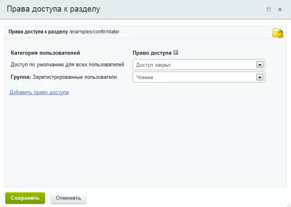Click the /examples/confirmlater path text
The image size is (291, 207).
pos(94,32)
